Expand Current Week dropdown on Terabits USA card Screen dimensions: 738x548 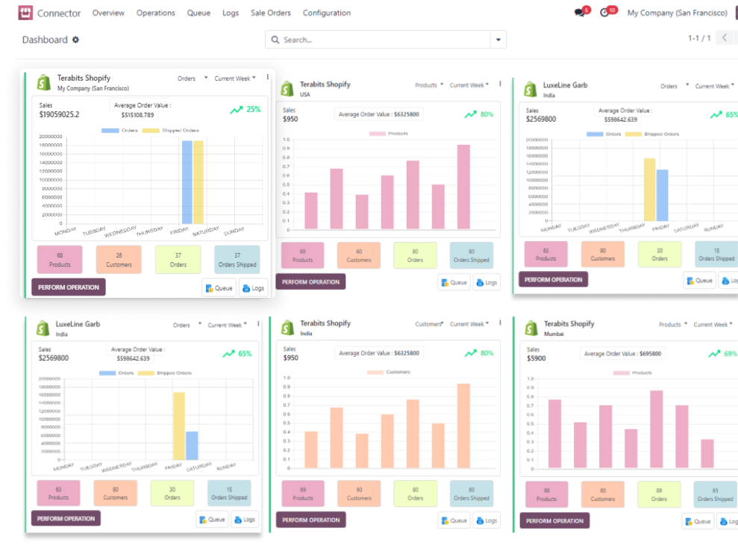click(x=469, y=85)
